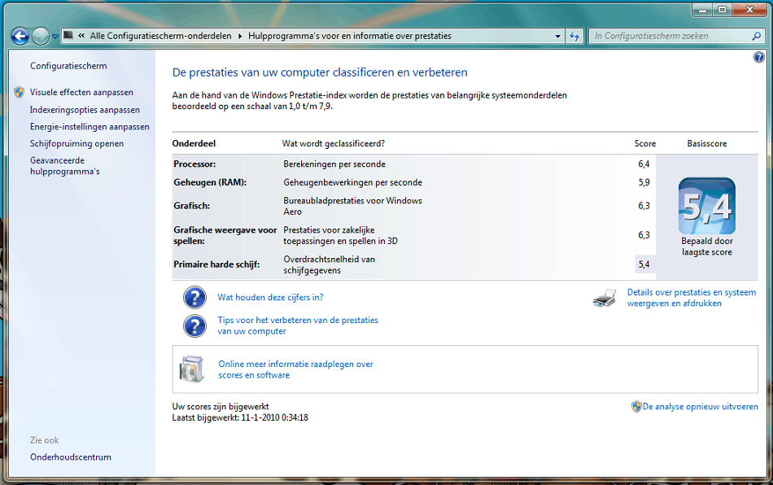Open 'Details over prestaties en systeem weergeven' link
The height and width of the screenshot is (485, 773).
coord(692,298)
